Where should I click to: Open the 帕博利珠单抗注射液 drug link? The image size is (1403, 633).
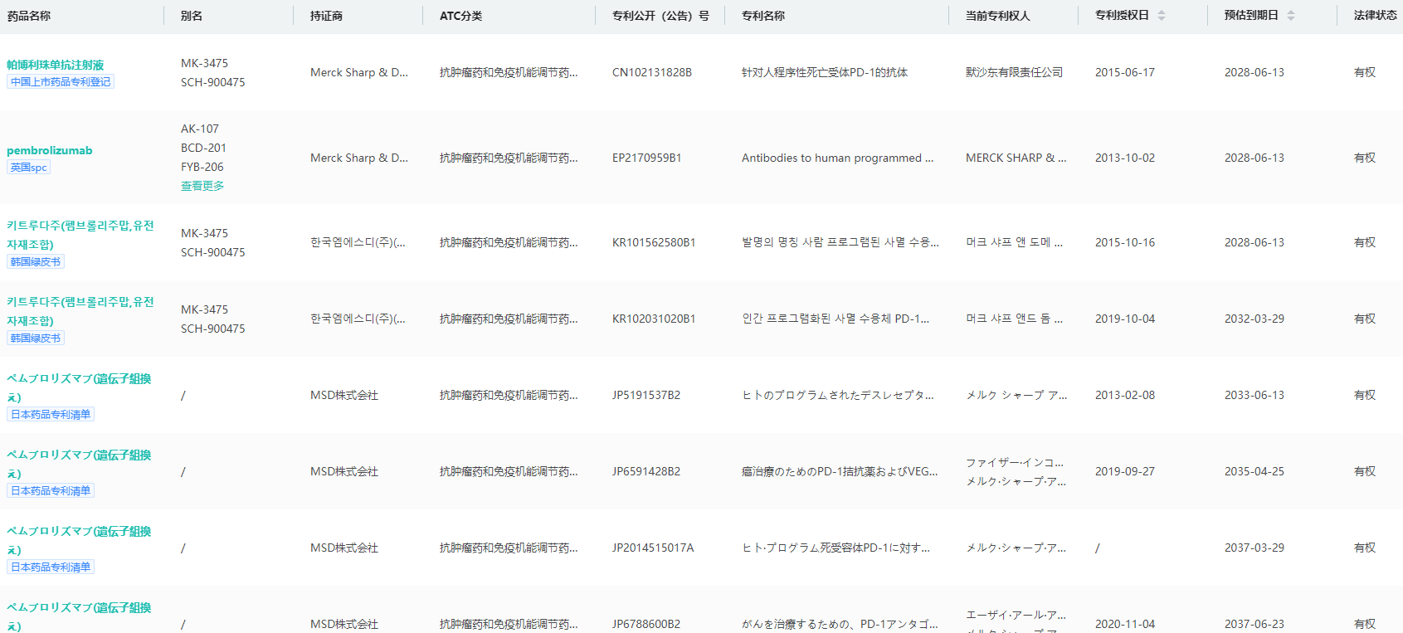(56, 65)
